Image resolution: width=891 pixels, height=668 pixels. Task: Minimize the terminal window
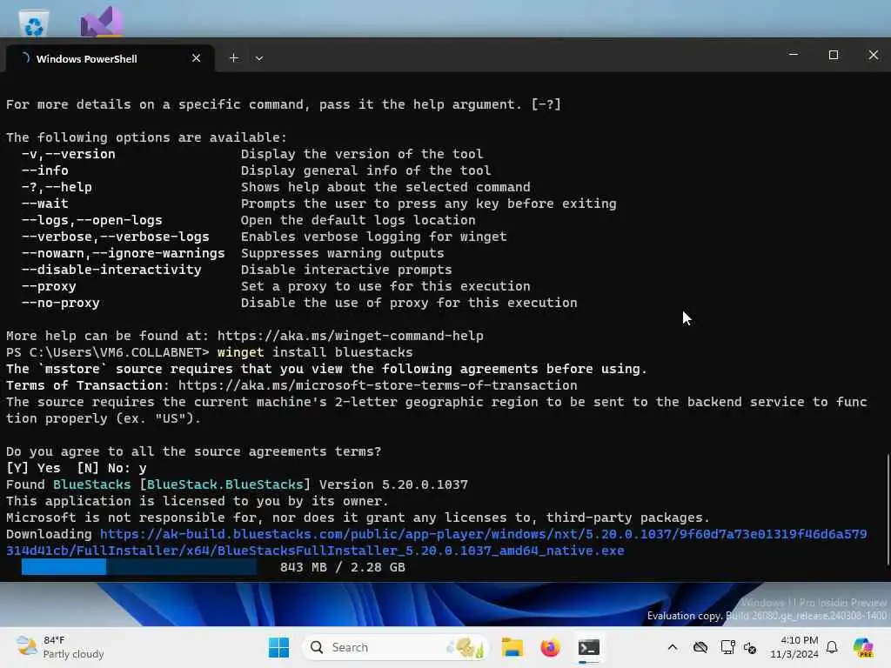tap(794, 55)
